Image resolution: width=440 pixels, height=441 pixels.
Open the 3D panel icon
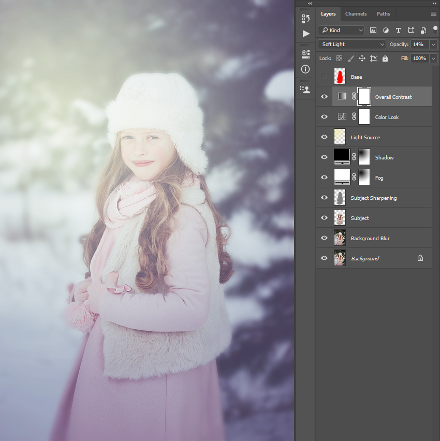[x=305, y=54]
